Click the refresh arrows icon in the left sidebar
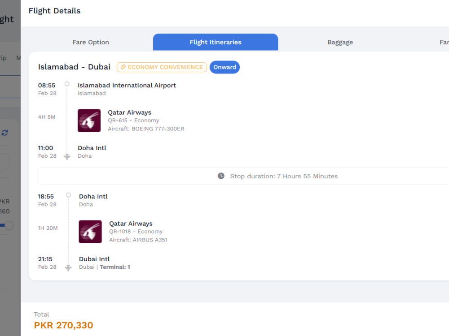 point(5,133)
